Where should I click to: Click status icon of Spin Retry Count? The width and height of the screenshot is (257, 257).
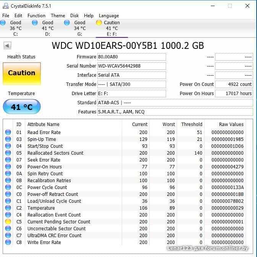click(x=8, y=173)
